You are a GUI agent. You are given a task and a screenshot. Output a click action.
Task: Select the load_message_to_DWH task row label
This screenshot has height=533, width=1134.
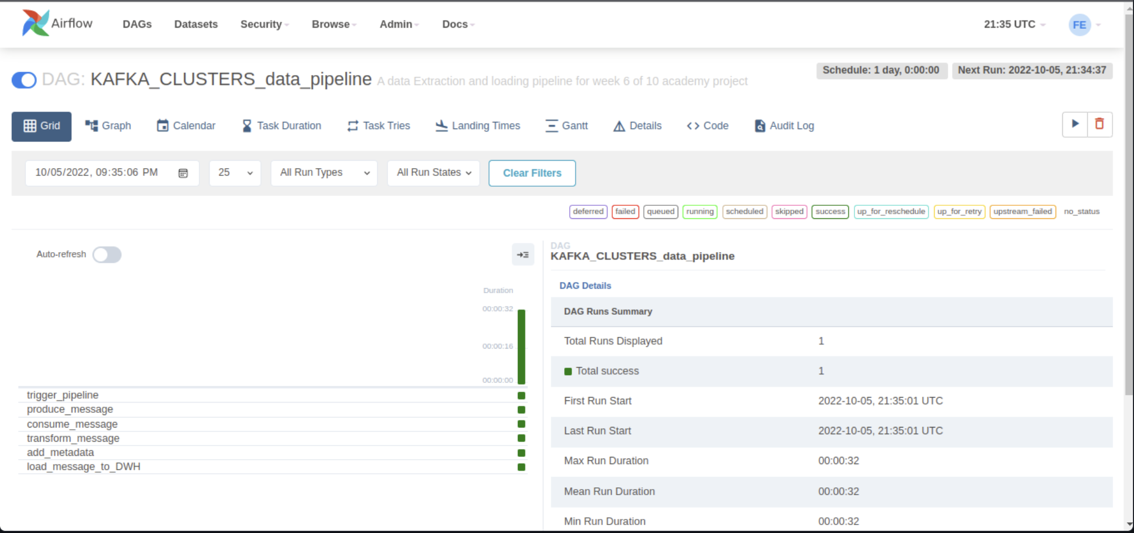(84, 466)
